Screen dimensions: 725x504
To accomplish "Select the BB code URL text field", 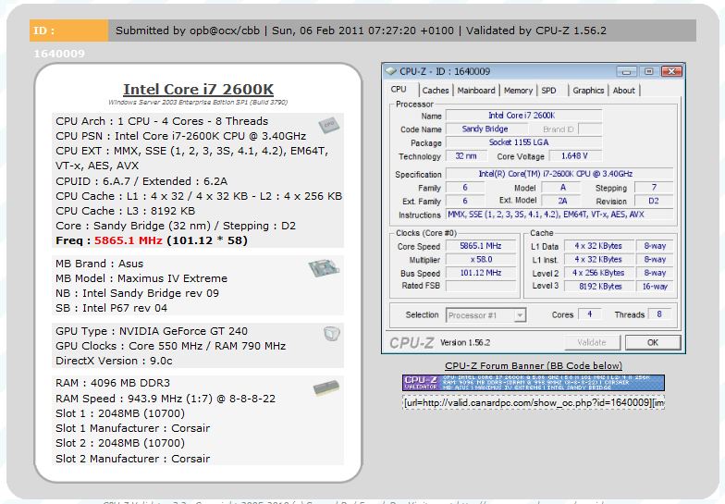I will pos(533,403).
